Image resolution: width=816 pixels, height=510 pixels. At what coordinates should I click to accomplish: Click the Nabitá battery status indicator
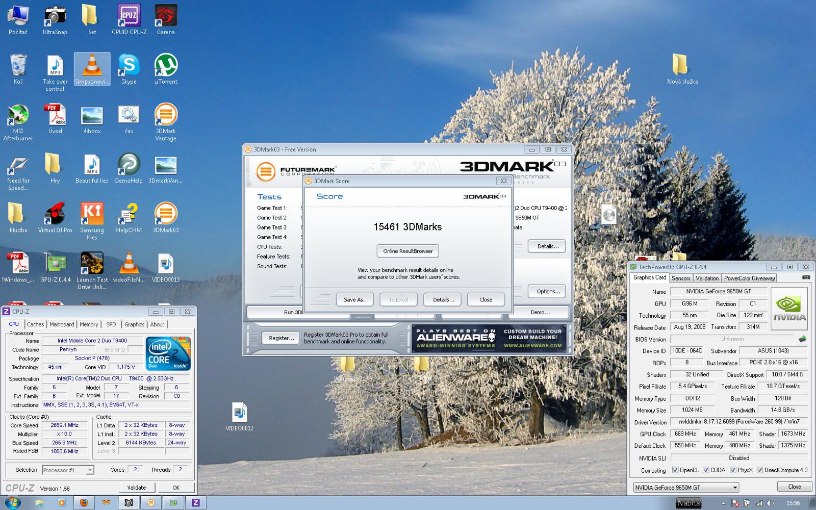(x=688, y=503)
